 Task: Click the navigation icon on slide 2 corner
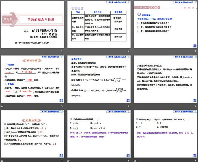coord(127,46)
